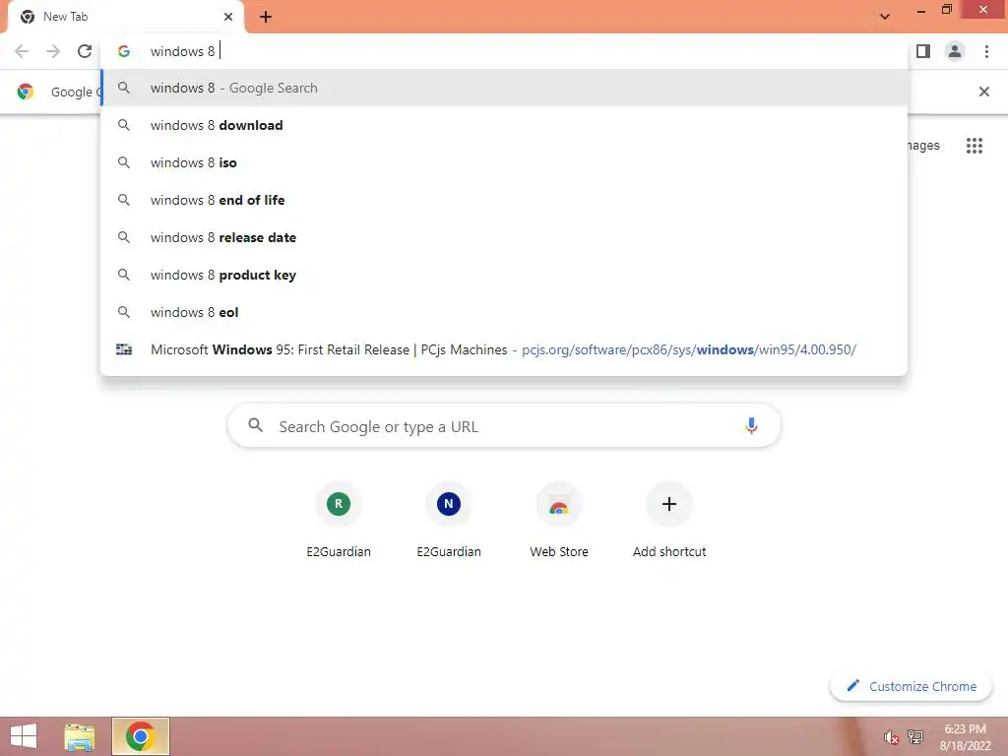Select the New Tab tab
Image resolution: width=1008 pixels, height=756 pixels.
point(126,18)
